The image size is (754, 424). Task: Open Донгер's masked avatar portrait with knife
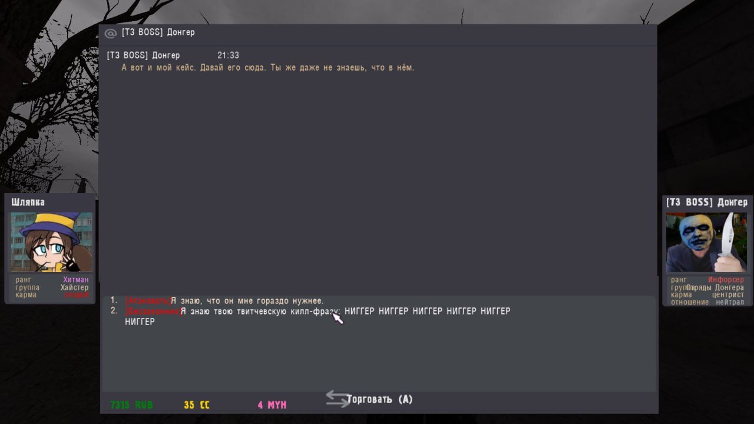pos(706,243)
